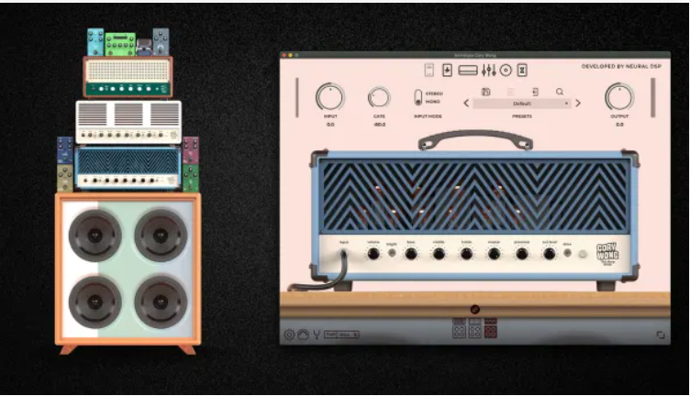Click the Developed by Neural DSP text

pyautogui.click(x=621, y=66)
